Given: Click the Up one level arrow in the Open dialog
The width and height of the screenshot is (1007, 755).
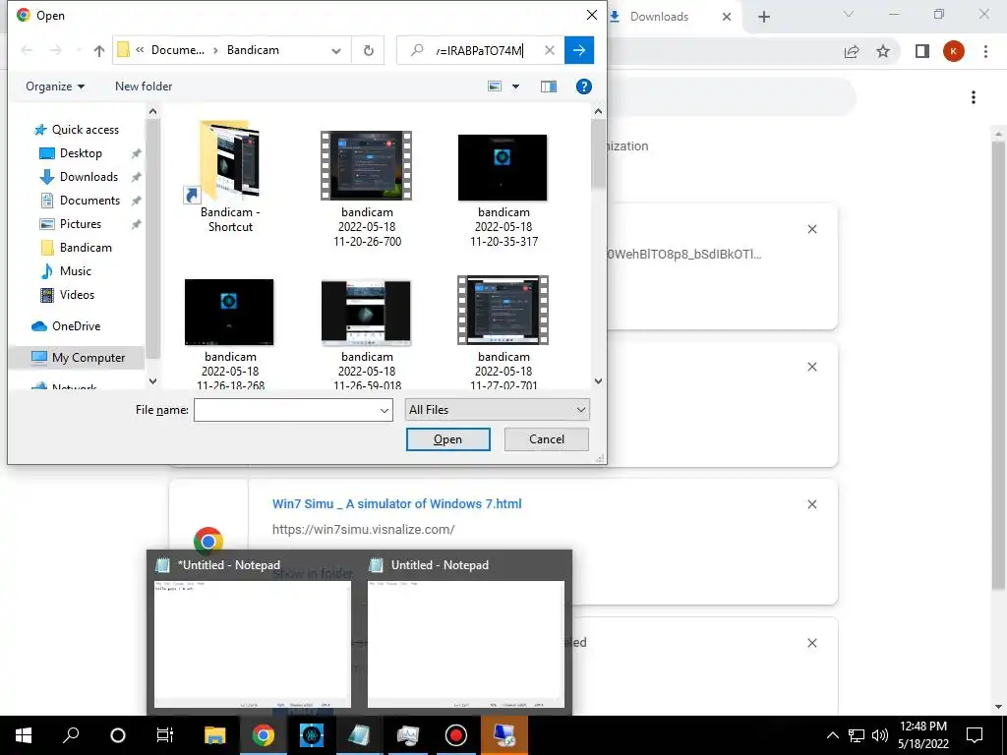Looking at the screenshot, I should (x=99, y=51).
